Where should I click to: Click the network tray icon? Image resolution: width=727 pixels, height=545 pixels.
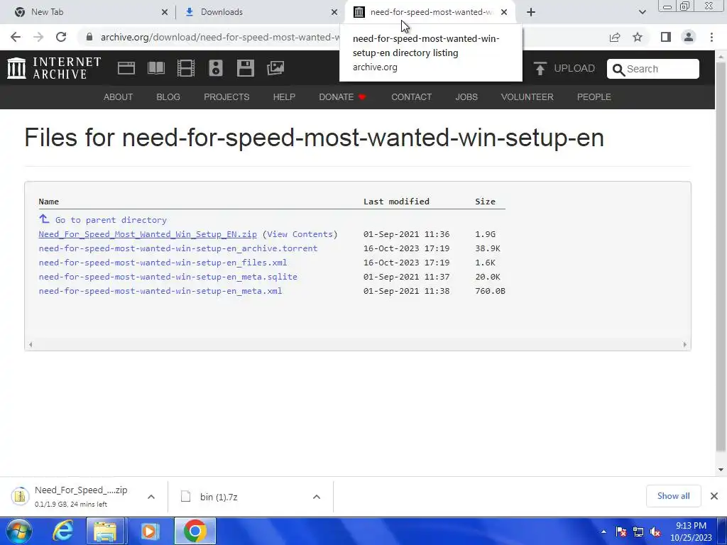click(638, 532)
